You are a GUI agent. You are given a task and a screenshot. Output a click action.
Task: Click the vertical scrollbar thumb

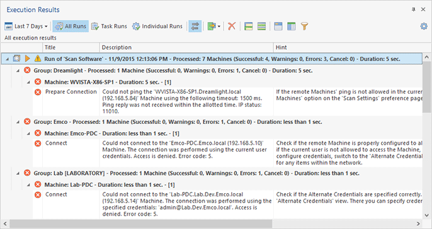pyautogui.click(x=426, y=87)
